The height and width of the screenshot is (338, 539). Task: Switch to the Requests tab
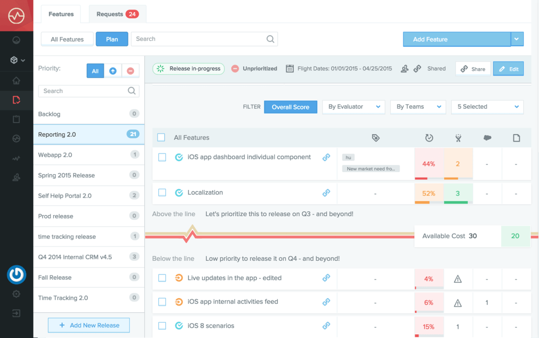(x=111, y=14)
